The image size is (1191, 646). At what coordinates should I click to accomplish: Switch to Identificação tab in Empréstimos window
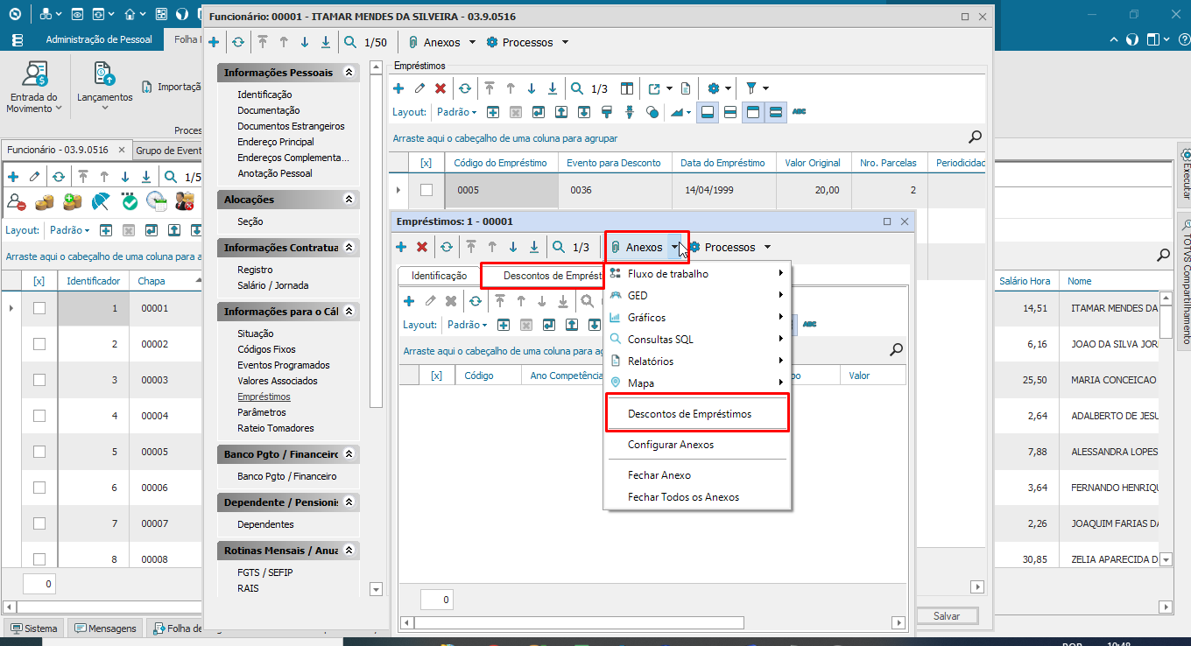tap(439, 276)
